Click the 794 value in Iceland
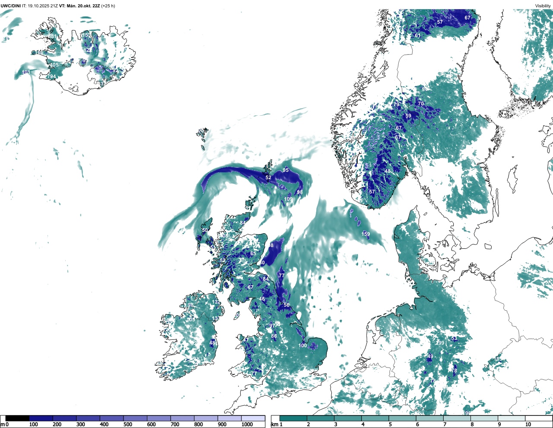This screenshot has height=428, width=553. [x=51, y=76]
